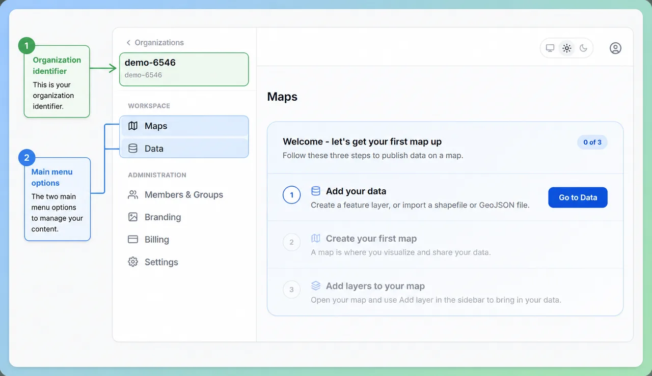Click step 3 circle for Add layers
The width and height of the screenshot is (652, 376).
291,290
